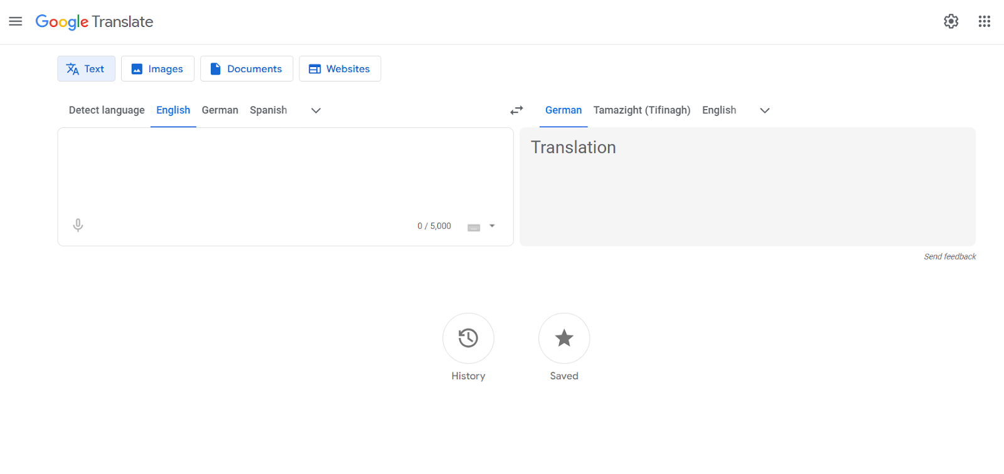The image size is (1004, 474).
Task: Open the settings gear
Action: pos(951,21)
